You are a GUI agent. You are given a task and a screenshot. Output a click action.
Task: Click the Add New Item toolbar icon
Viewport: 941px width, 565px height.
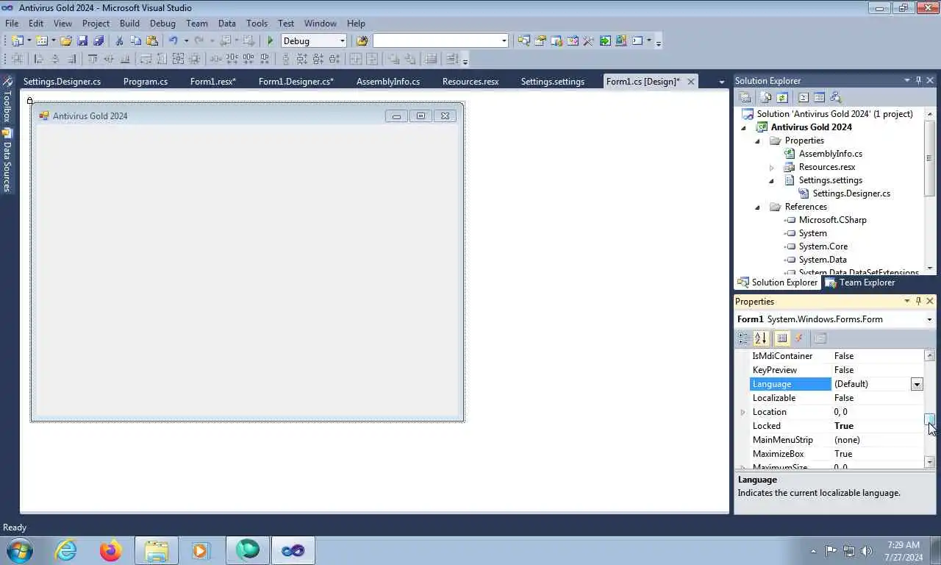click(41, 40)
